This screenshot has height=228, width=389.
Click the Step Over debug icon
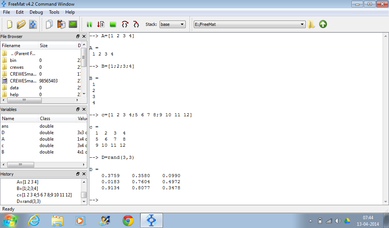pyautogui.click(x=125, y=24)
